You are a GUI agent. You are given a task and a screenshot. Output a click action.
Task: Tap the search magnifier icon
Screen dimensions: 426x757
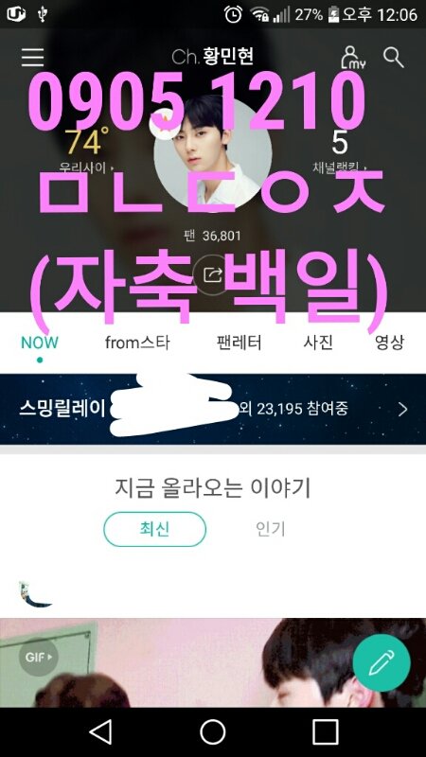(394, 58)
